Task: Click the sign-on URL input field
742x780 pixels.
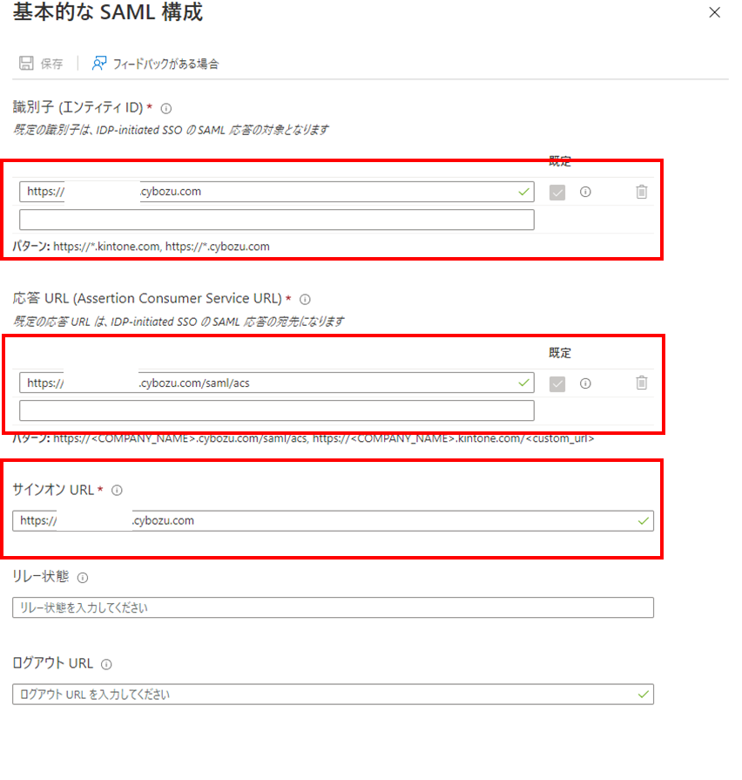Action: 333,521
